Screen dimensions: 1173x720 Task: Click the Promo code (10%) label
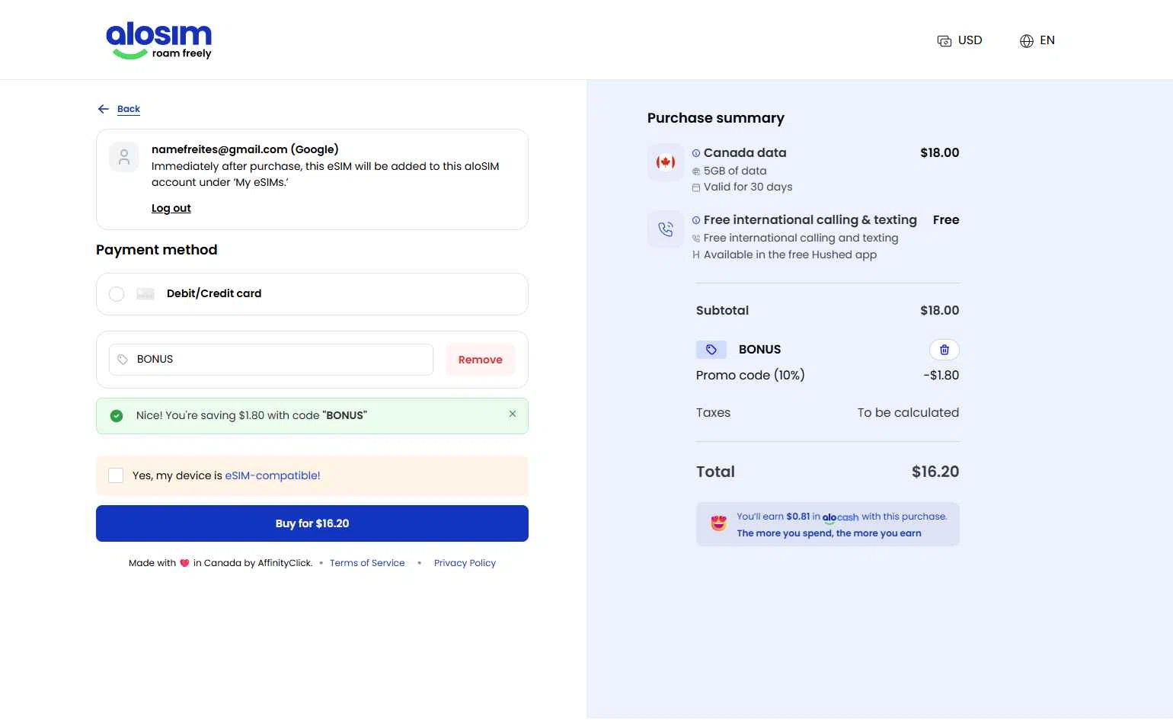click(x=750, y=376)
